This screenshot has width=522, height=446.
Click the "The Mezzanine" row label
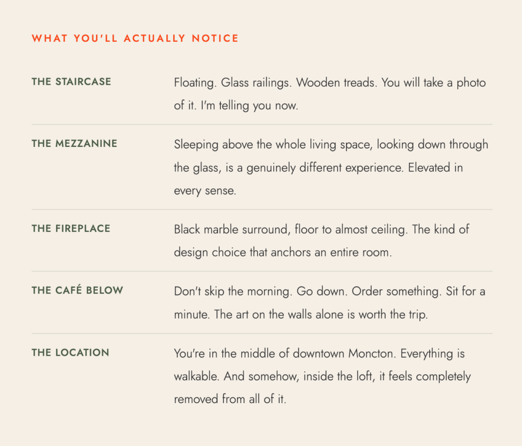74,143
